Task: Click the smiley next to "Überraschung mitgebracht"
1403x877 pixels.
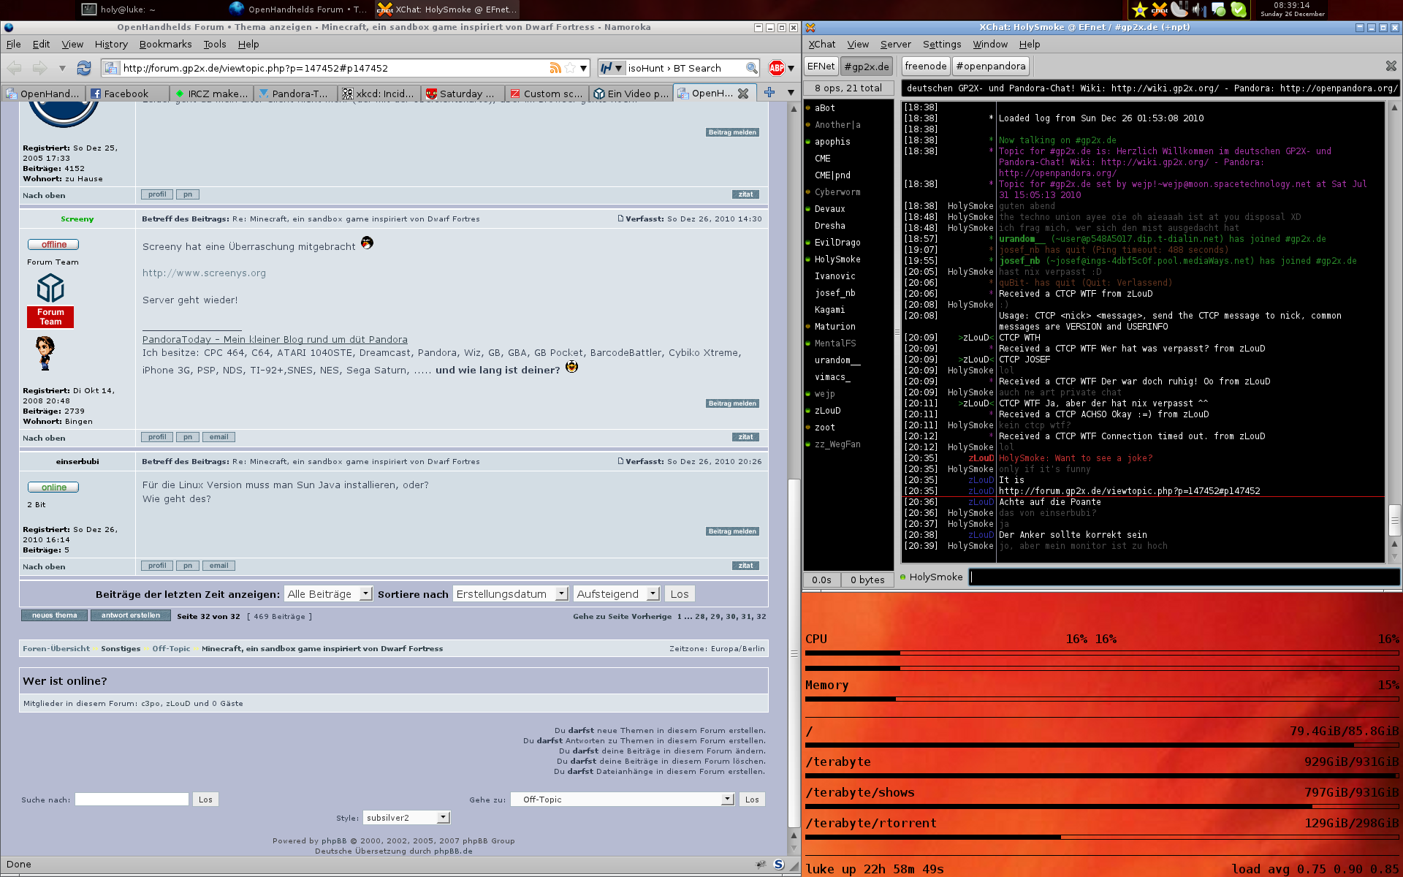Action: coord(367,243)
